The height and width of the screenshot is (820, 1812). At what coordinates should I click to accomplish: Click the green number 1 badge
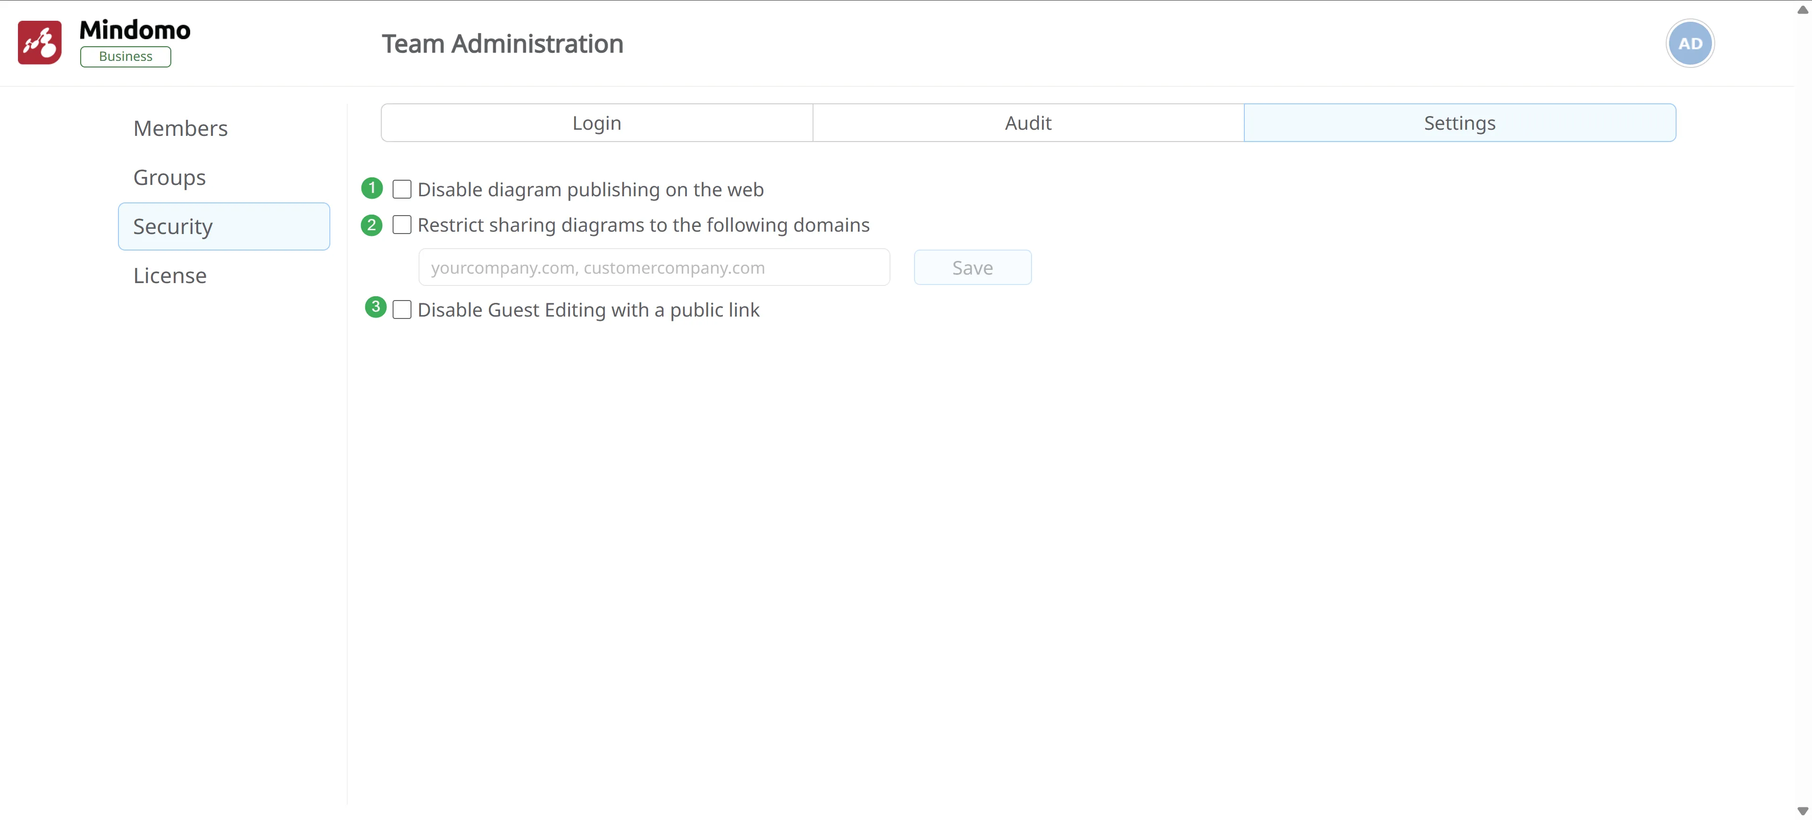pyautogui.click(x=371, y=188)
